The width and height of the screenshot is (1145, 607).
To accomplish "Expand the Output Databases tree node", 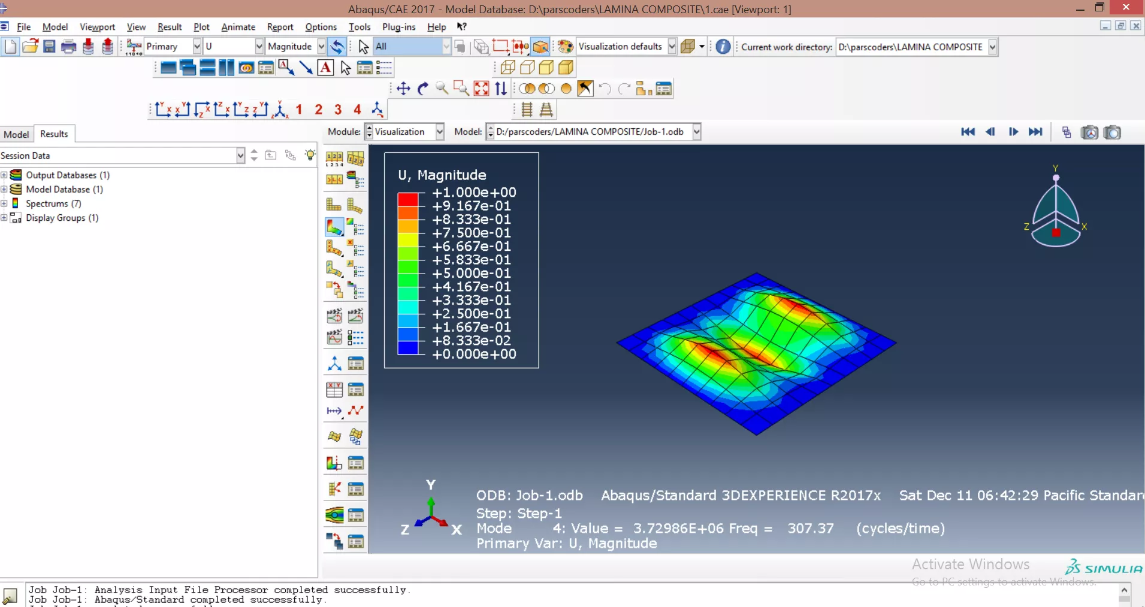I will (4, 175).
